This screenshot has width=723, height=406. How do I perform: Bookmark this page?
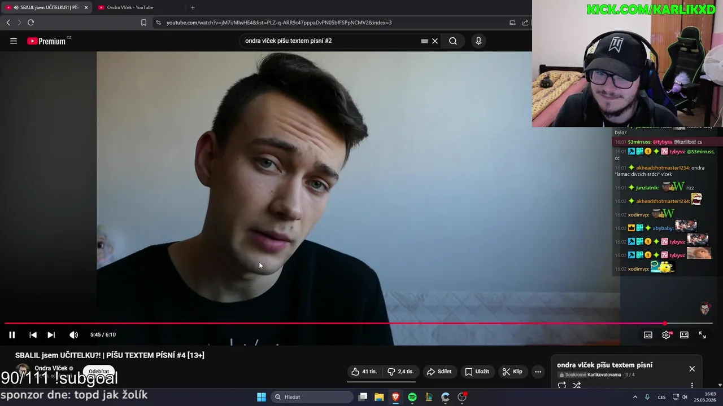pos(143,23)
